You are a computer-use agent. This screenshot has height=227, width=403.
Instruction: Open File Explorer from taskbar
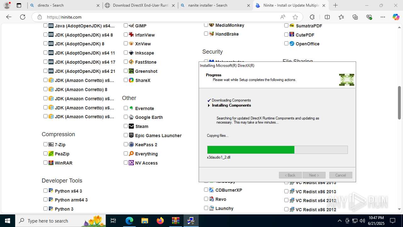point(145,221)
